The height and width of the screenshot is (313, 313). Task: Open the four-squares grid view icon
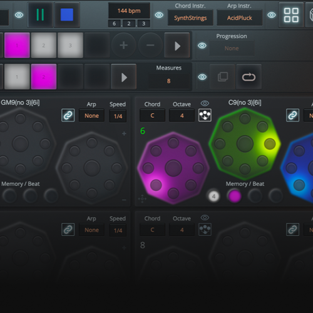pos(291,15)
